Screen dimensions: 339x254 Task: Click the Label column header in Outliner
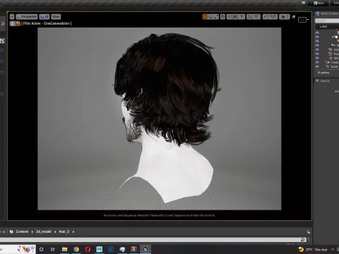click(323, 27)
